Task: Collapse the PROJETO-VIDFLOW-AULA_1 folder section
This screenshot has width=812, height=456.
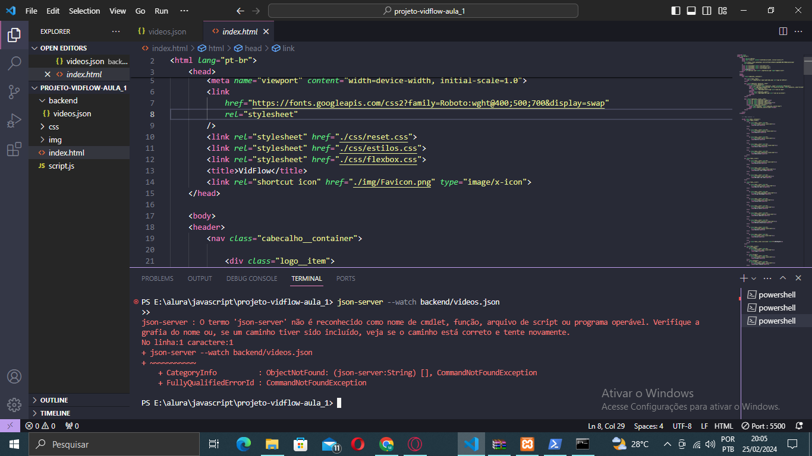Action: [79, 87]
